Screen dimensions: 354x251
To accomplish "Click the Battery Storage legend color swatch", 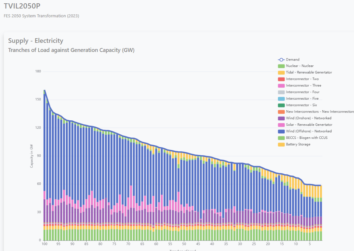I will coord(281,145).
